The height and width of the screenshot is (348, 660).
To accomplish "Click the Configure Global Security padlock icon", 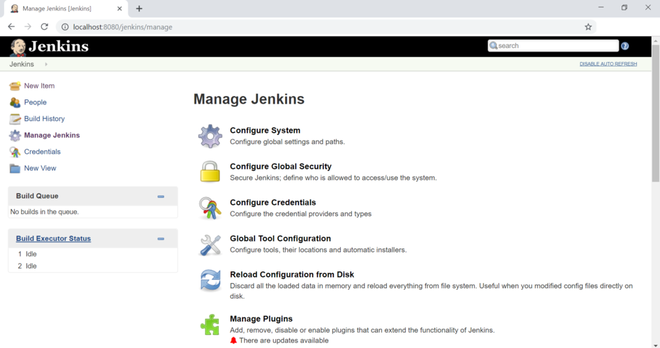I will coord(210,171).
